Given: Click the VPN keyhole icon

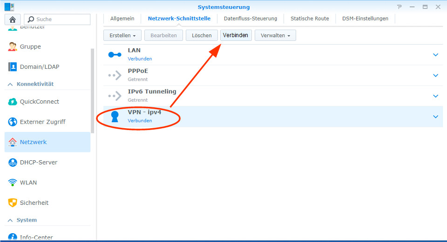Looking at the screenshot, I should (115, 117).
